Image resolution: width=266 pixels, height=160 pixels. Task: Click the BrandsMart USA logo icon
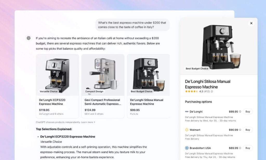pyautogui.click(x=187, y=148)
